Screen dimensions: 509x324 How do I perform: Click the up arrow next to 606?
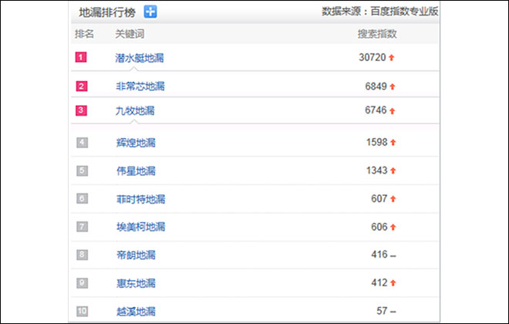point(393,227)
